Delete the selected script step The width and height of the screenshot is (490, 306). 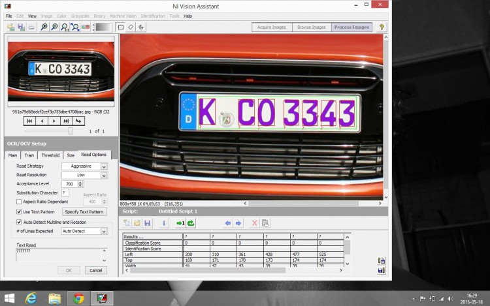(254, 223)
